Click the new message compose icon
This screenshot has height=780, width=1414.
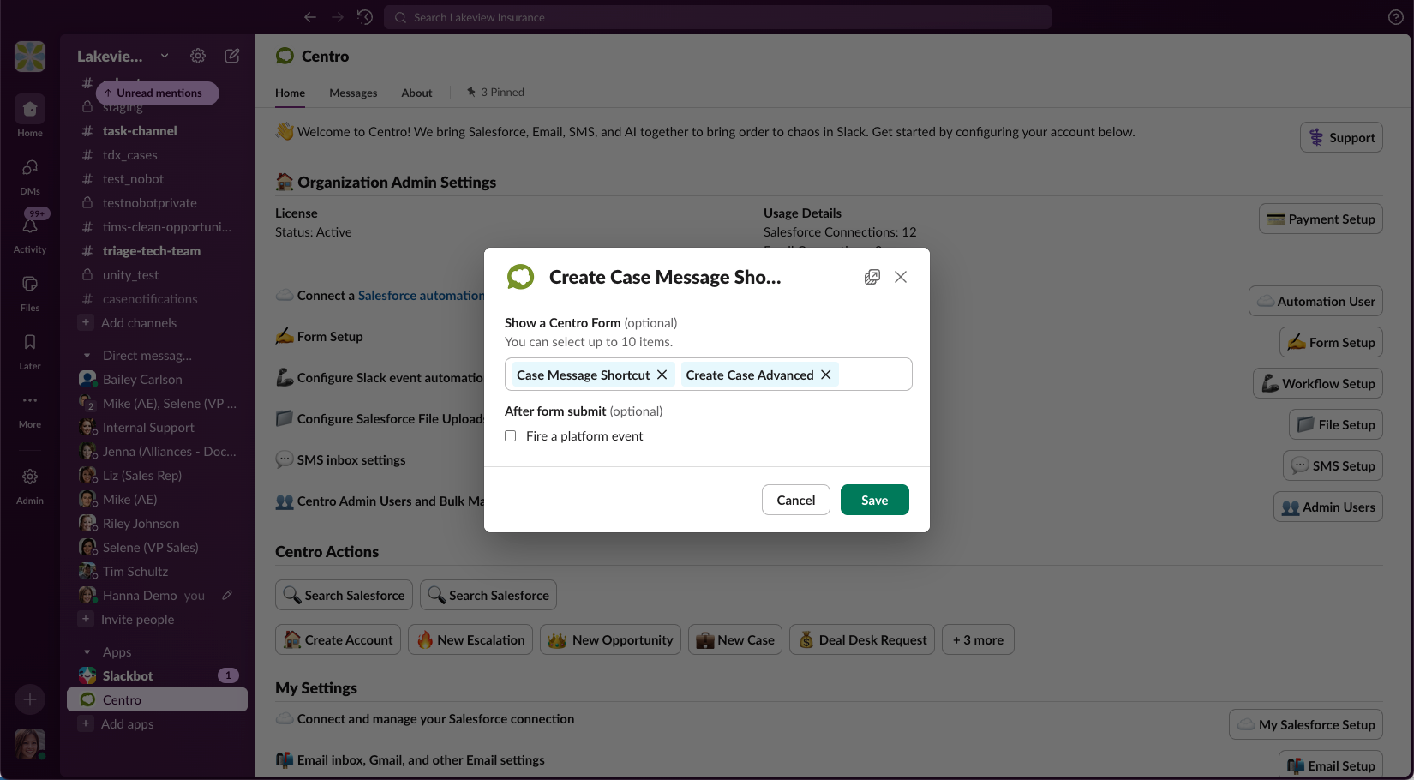[232, 56]
